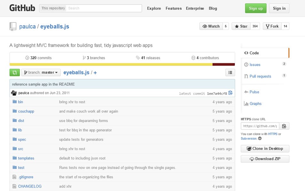This screenshot has height=191, width=305.
Task: Open the branch: master dropdown
Action: pos(41,73)
